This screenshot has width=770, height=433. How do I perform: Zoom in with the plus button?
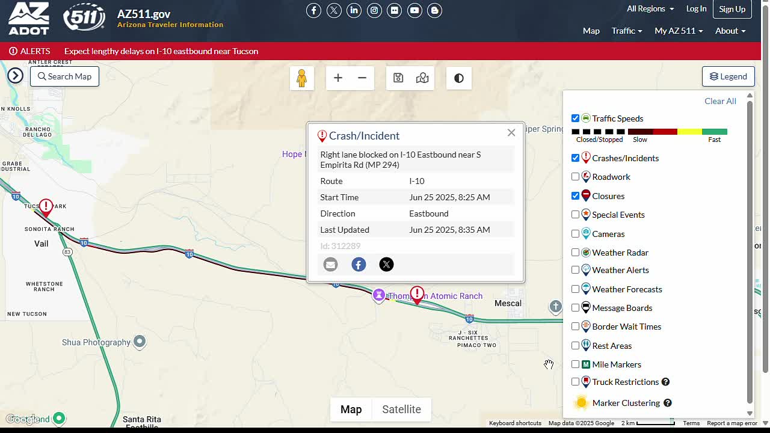tap(338, 78)
